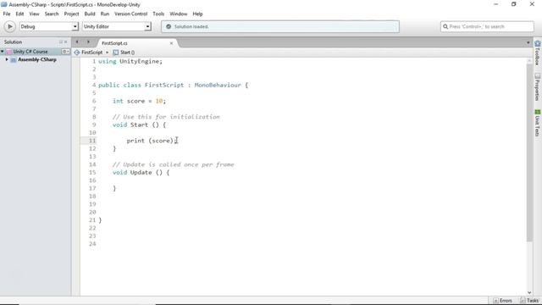Image resolution: width=542 pixels, height=305 pixels.
Task: Expand the Assembly-CSharp project node
Action: point(7,59)
